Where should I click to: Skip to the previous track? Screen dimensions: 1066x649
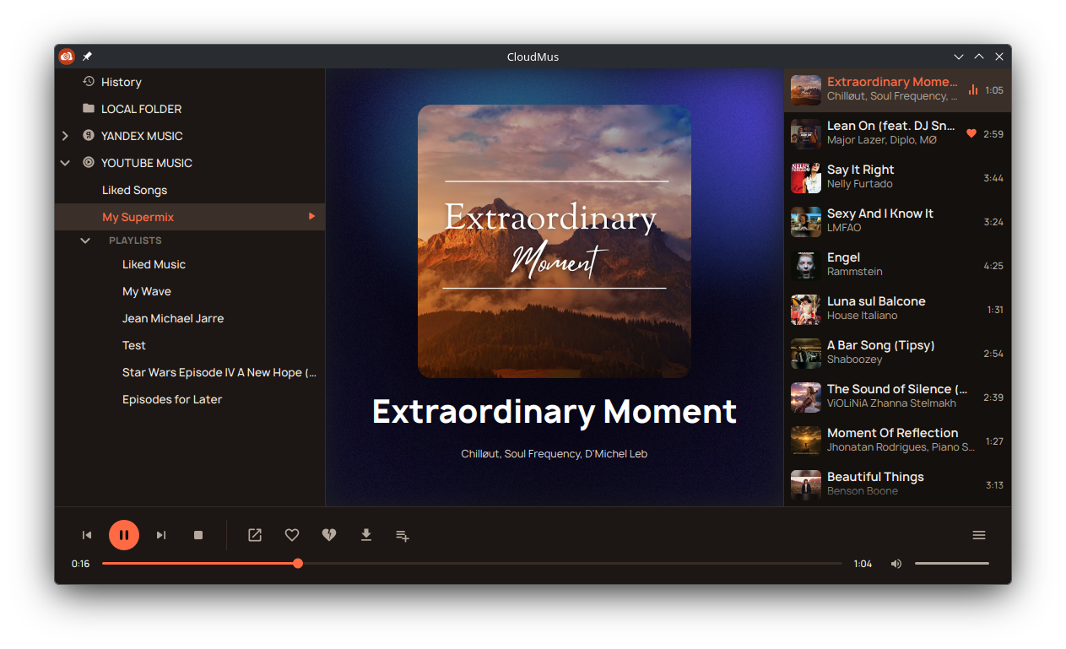click(87, 535)
